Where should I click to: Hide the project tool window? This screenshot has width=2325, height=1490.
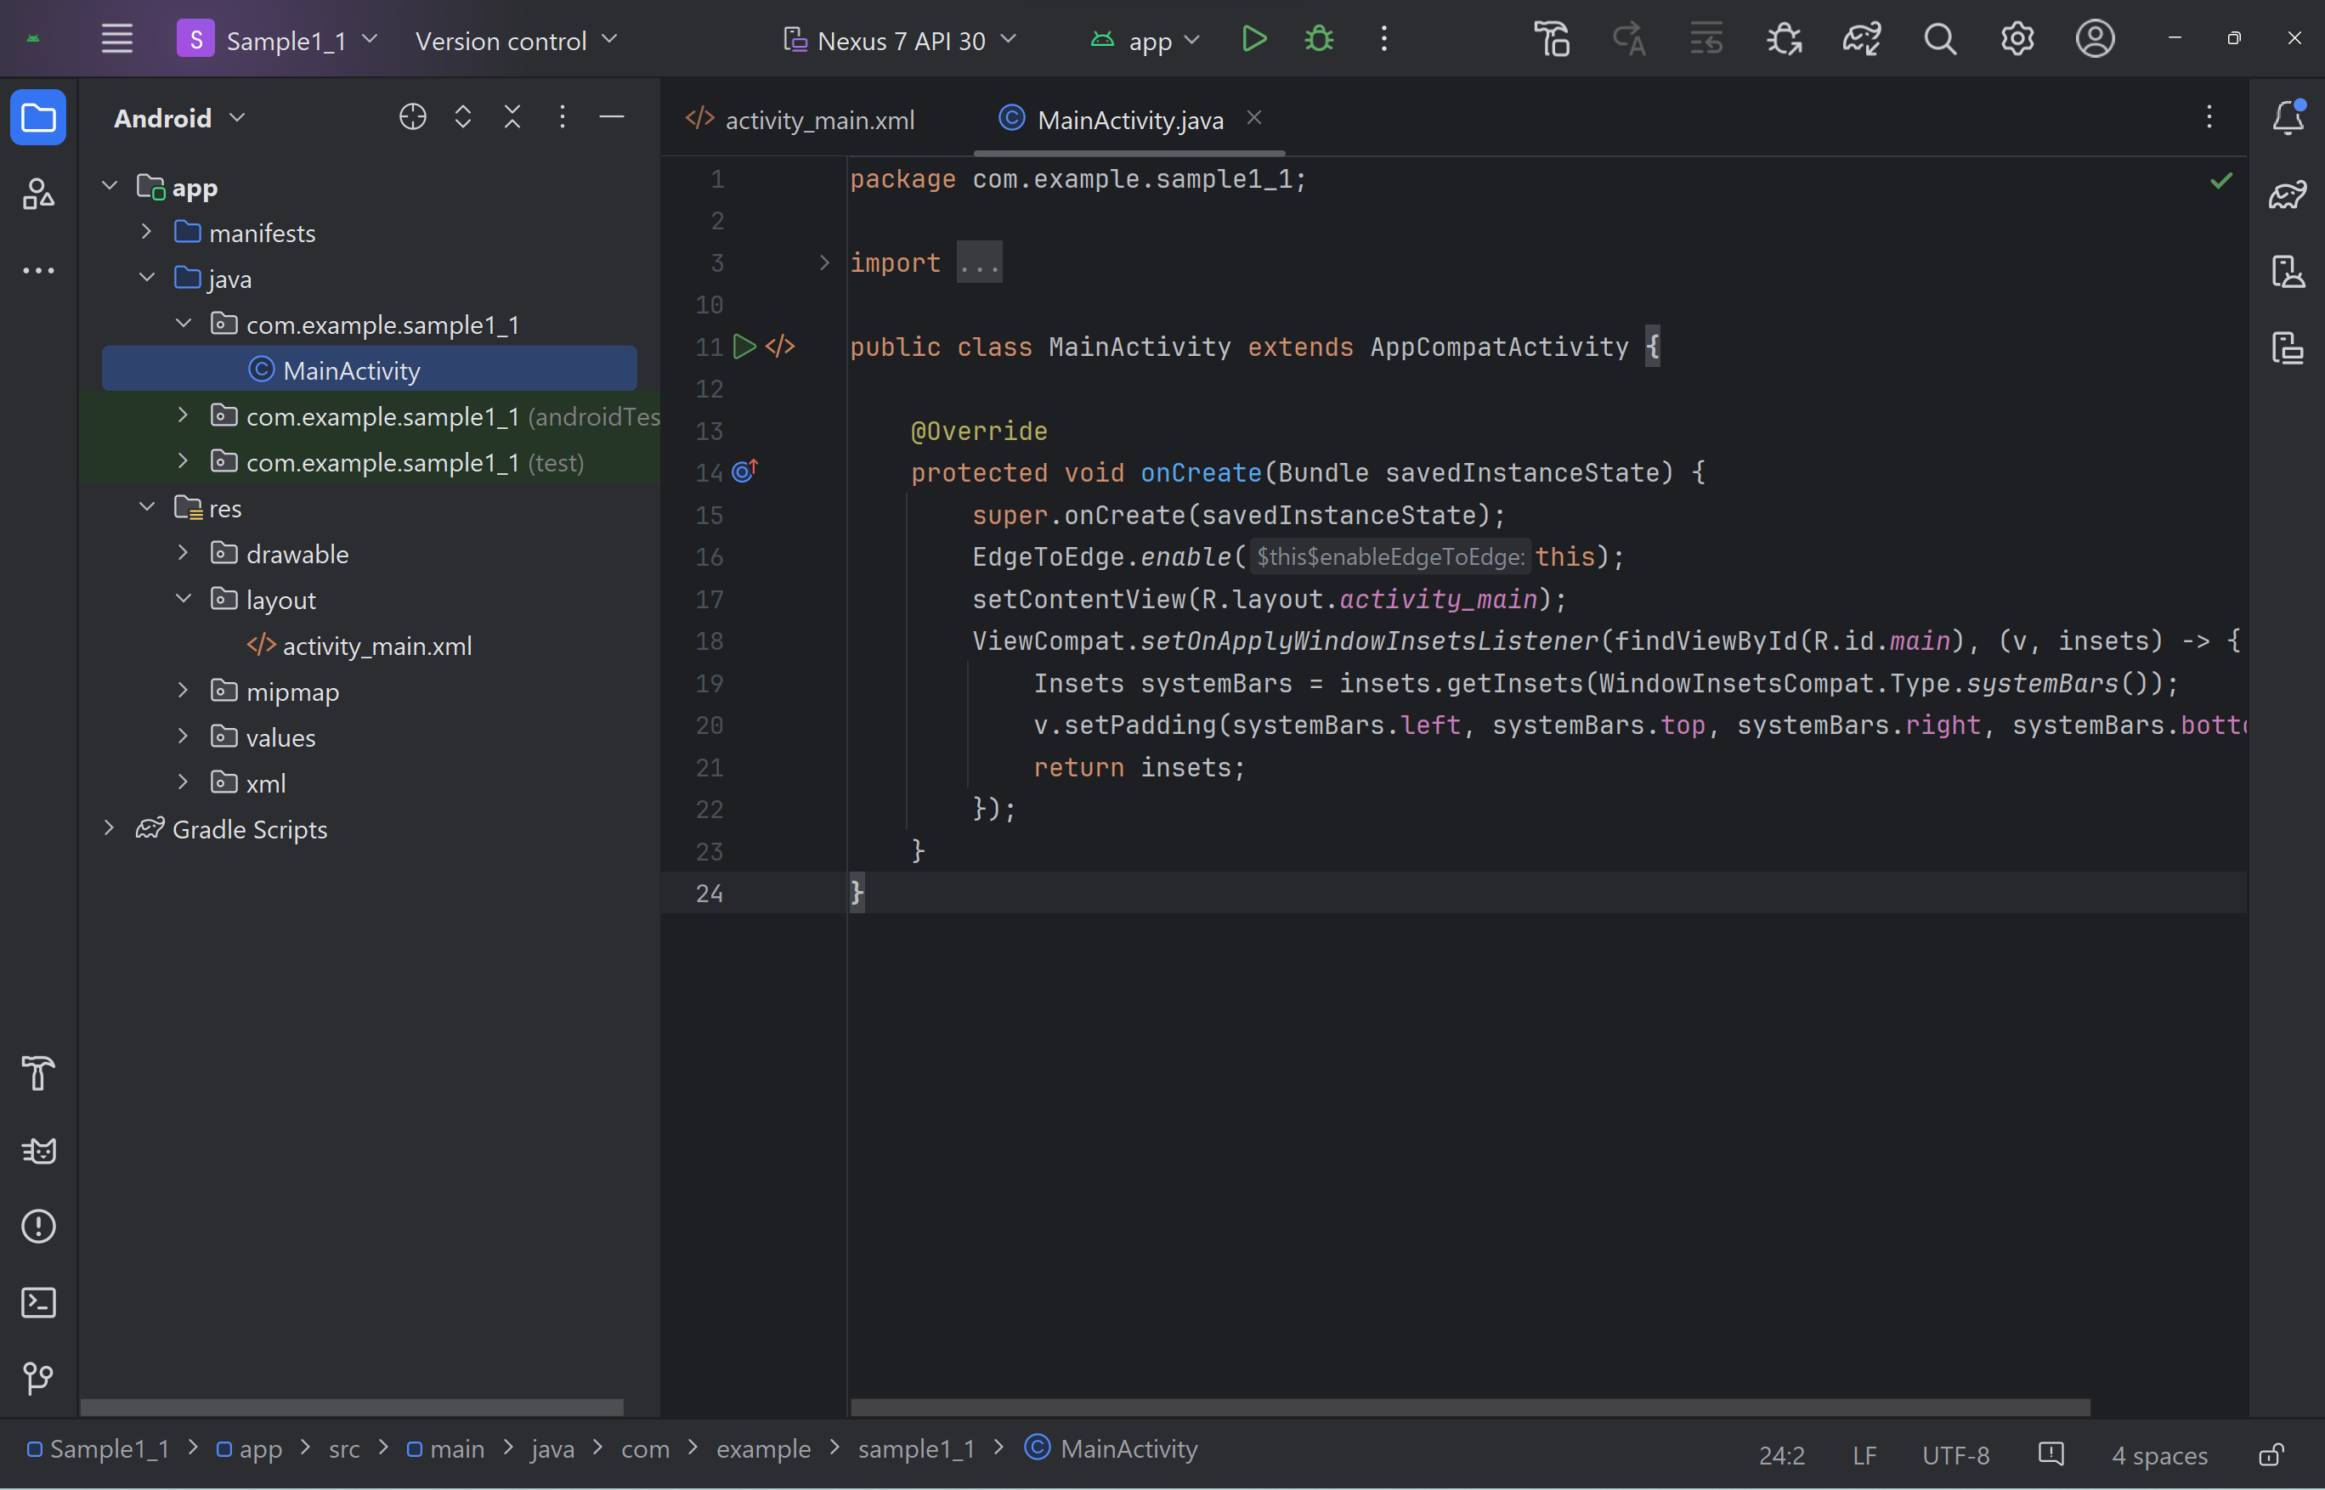click(x=612, y=117)
